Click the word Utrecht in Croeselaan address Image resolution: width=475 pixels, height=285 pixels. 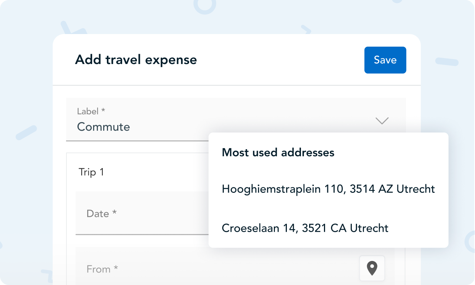coord(369,228)
